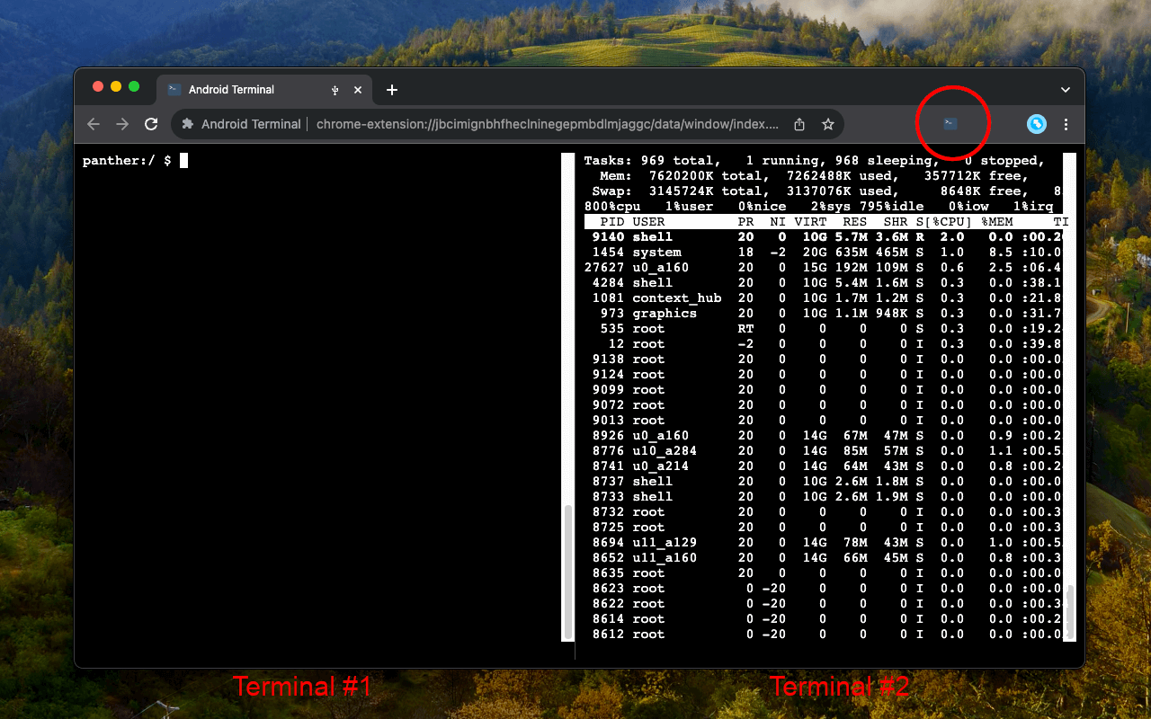
Task: Click the share icon in address bar
Action: [x=799, y=124]
